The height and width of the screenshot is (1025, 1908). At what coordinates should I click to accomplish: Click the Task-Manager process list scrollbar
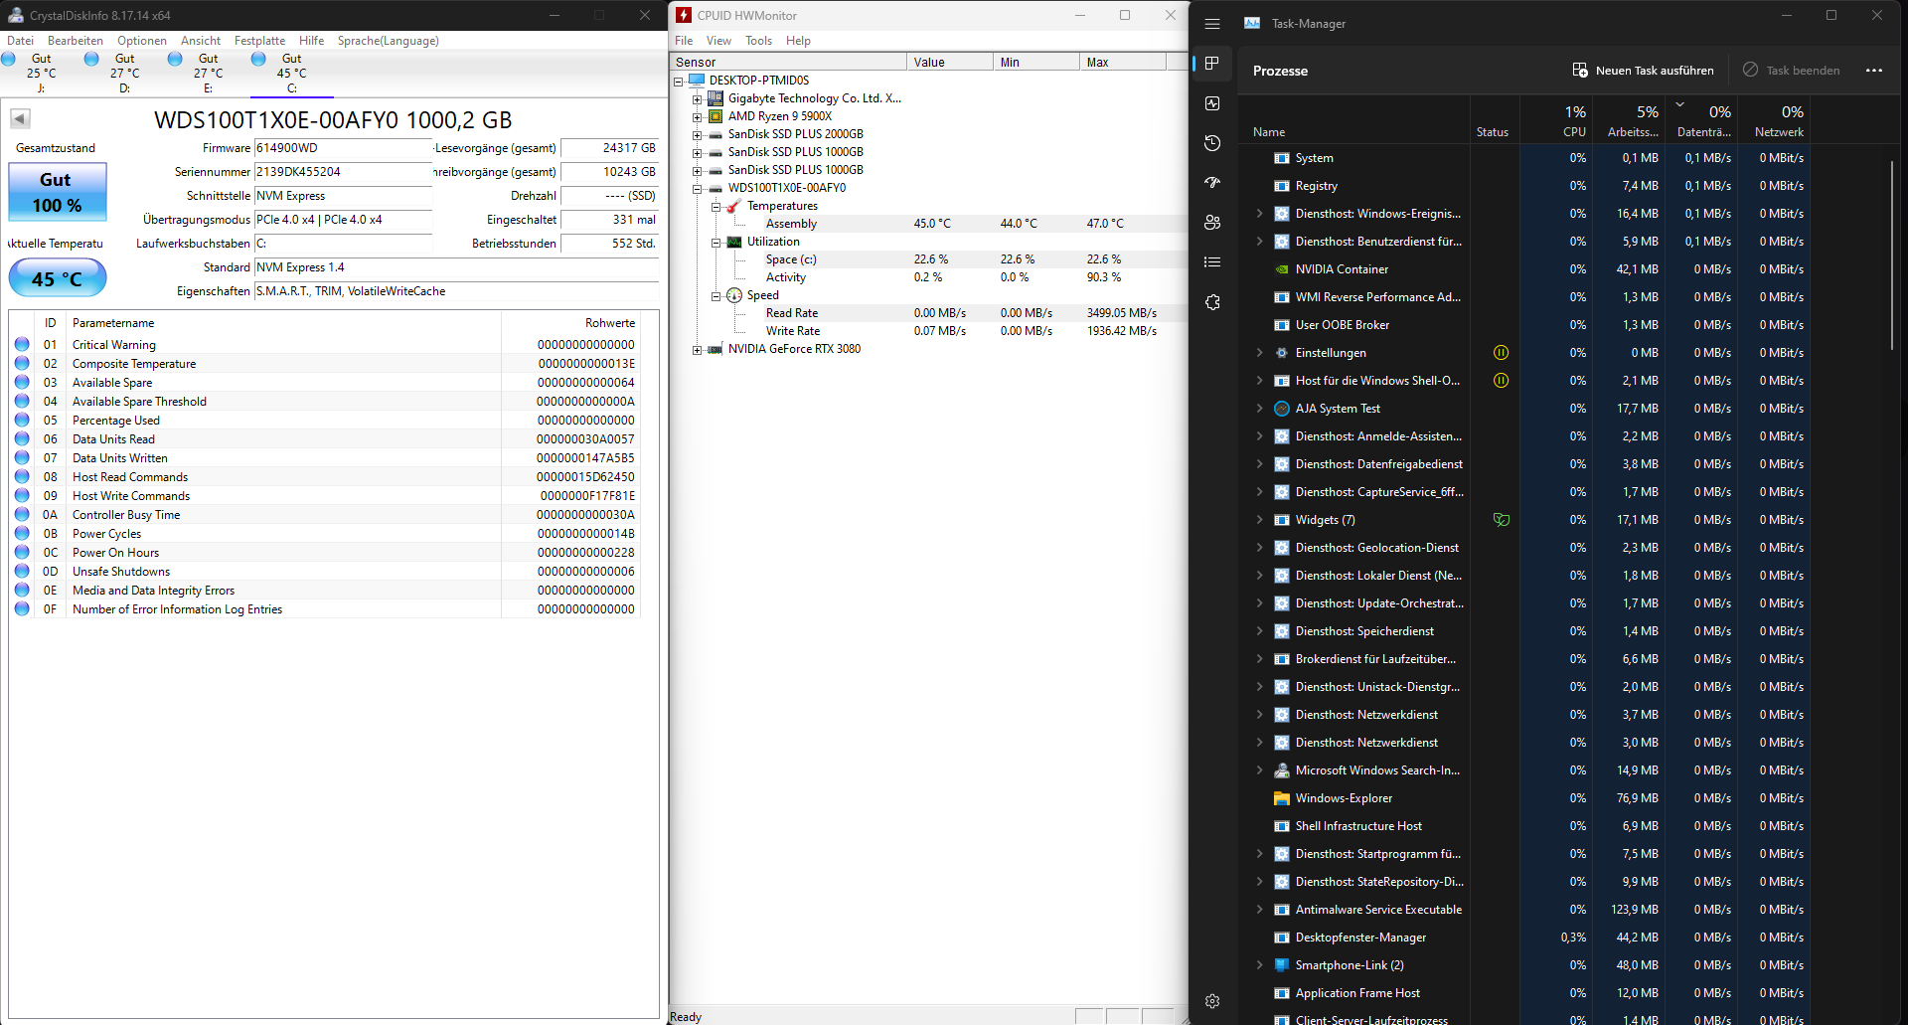click(1892, 255)
